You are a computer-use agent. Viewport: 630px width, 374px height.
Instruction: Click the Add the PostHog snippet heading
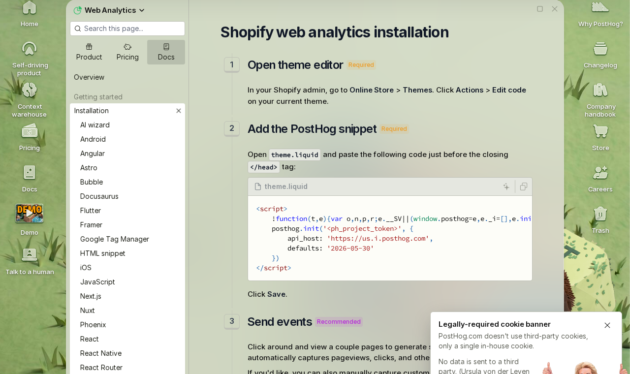pyautogui.click(x=312, y=129)
